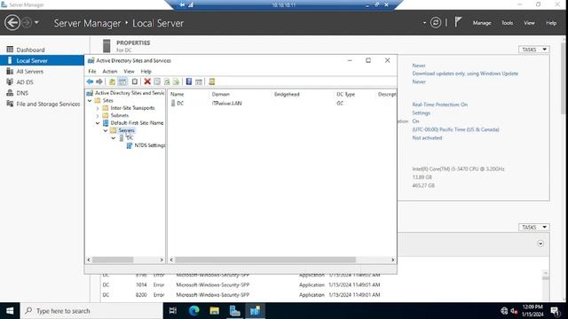Open Server Manager Help menu
568x319 pixels.
tap(551, 23)
